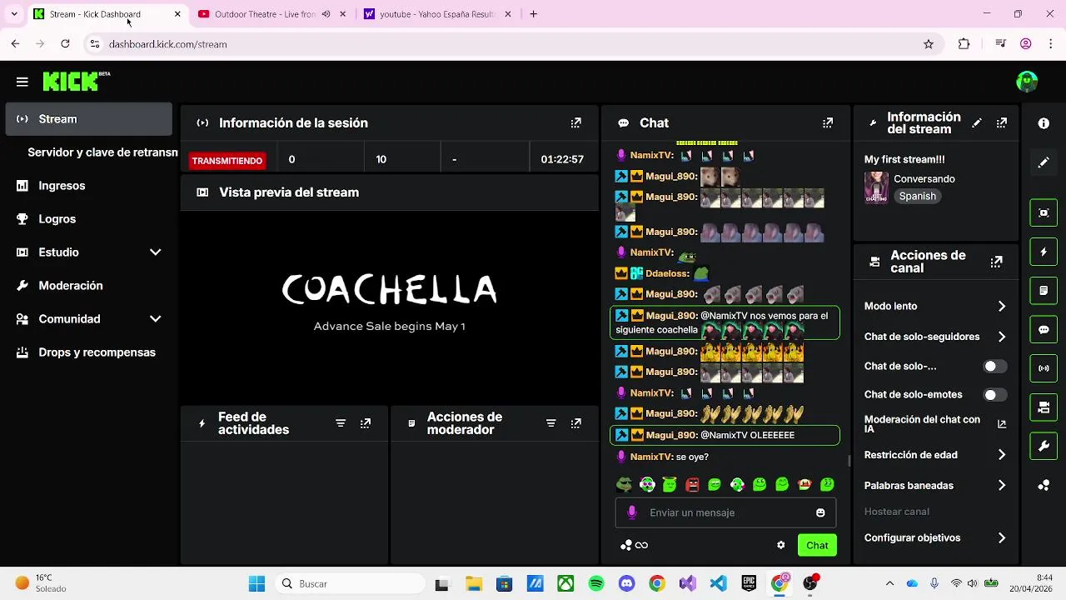
Task: Toggle the lightning activity feed widget icon
Action: click(x=1044, y=252)
